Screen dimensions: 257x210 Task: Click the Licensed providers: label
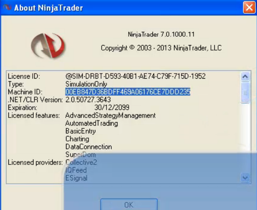(x=35, y=163)
